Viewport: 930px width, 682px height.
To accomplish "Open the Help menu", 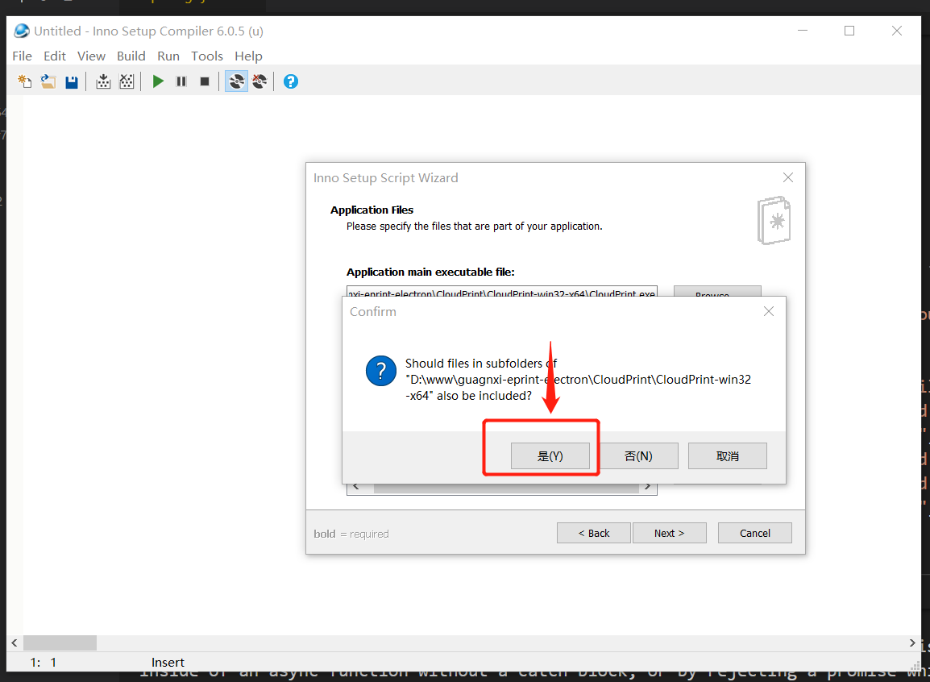I will [x=248, y=56].
